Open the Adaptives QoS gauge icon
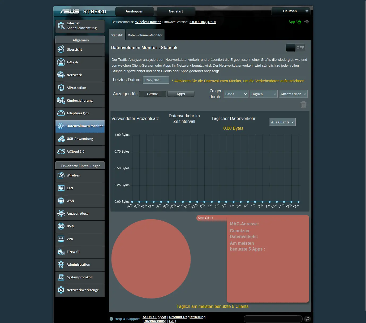Image resolution: width=366 pixels, height=323 pixels. tap(61, 113)
